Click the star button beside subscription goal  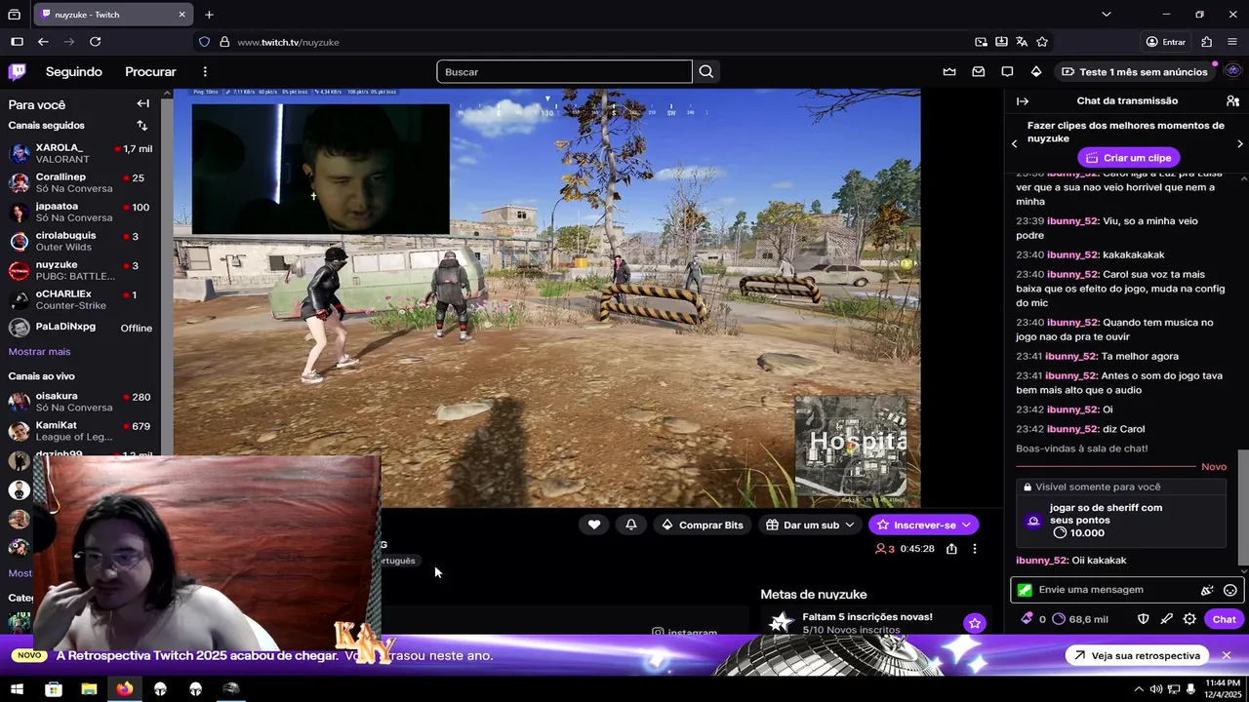pyautogui.click(x=974, y=623)
